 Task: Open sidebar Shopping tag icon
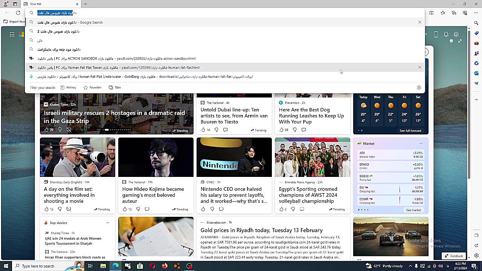point(476,33)
